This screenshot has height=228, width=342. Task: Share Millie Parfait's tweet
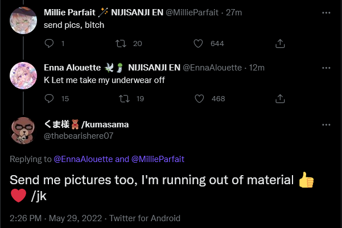(281, 44)
